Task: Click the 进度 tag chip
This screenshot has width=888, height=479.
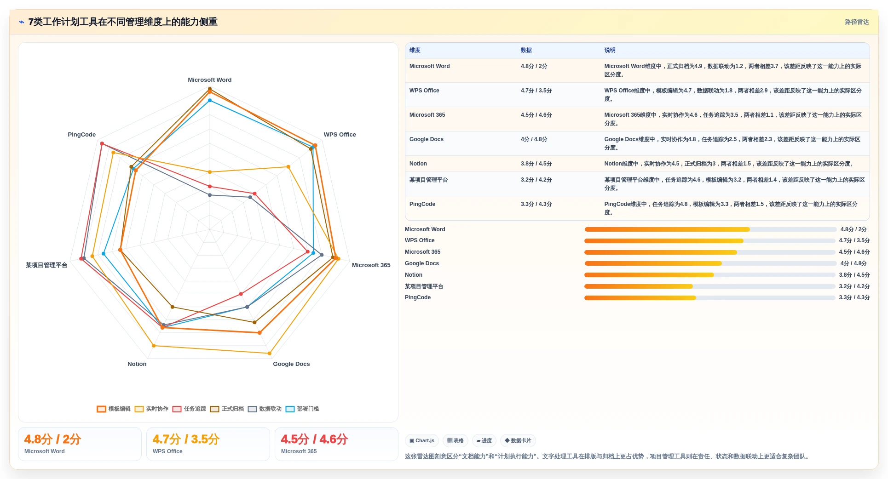Action: [484, 440]
